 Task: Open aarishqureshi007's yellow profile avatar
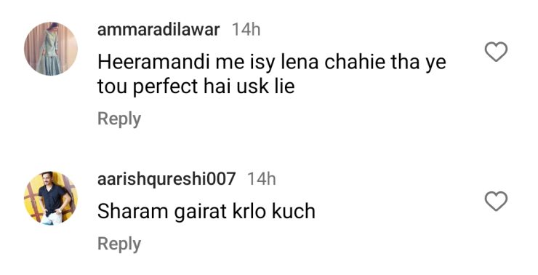tap(51, 198)
